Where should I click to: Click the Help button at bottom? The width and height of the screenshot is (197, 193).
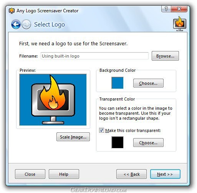(x=64, y=174)
